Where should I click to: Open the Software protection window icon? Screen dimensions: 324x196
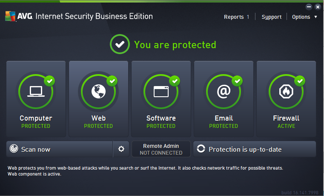[161, 92]
